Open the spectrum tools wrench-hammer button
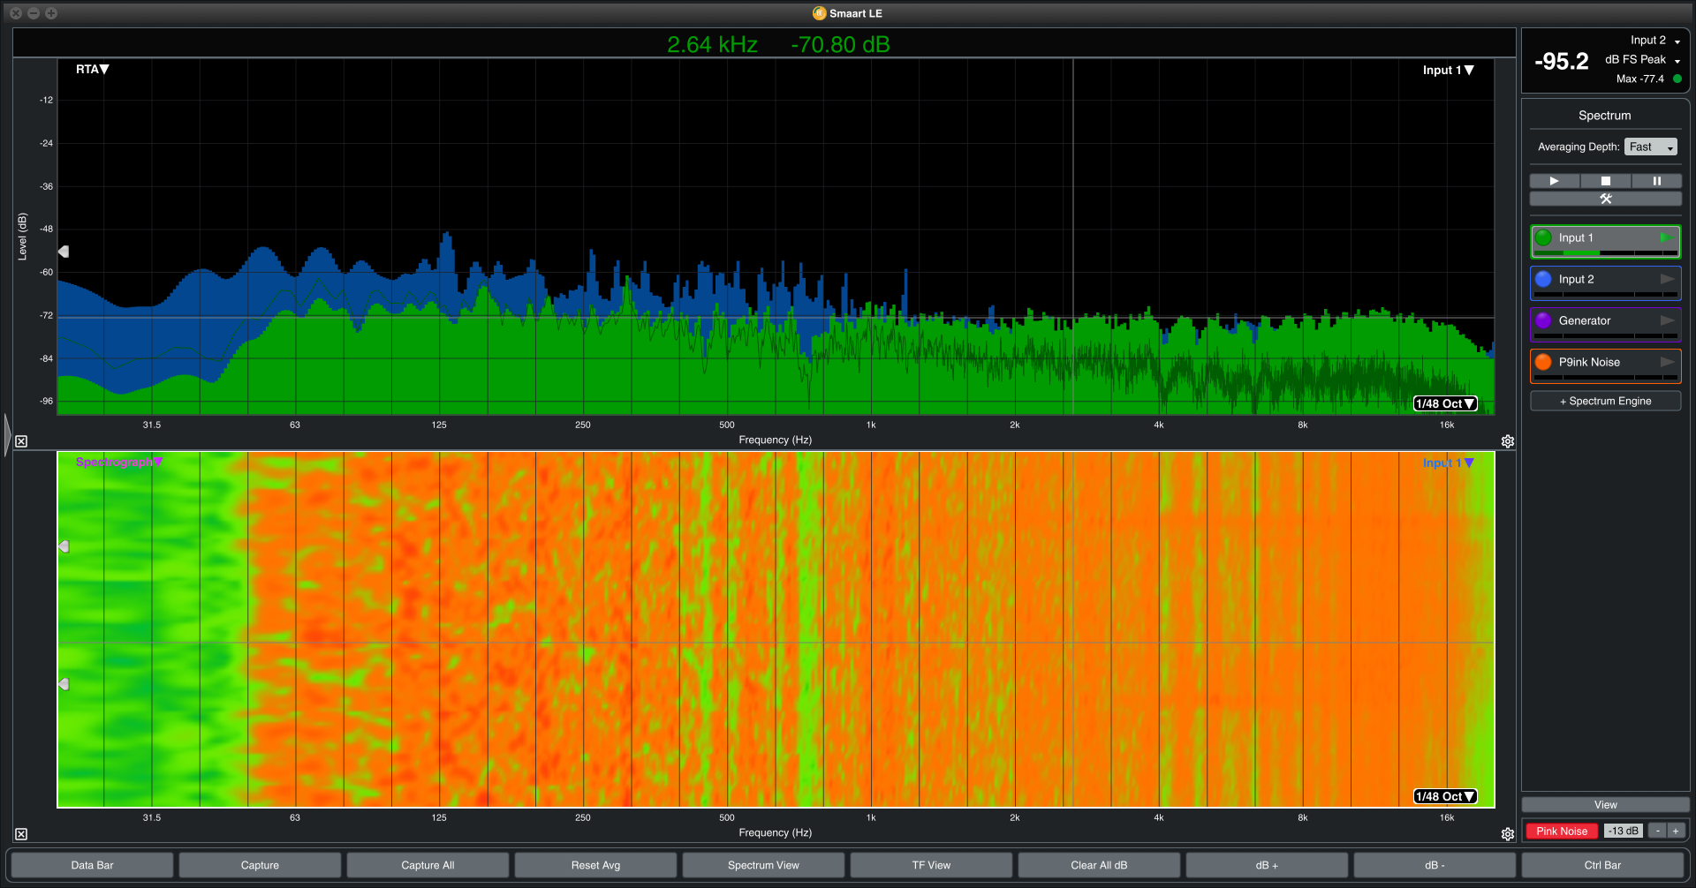 pyautogui.click(x=1606, y=199)
